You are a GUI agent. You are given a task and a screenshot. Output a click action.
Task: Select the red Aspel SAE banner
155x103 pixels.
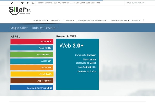tap(32, 41)
